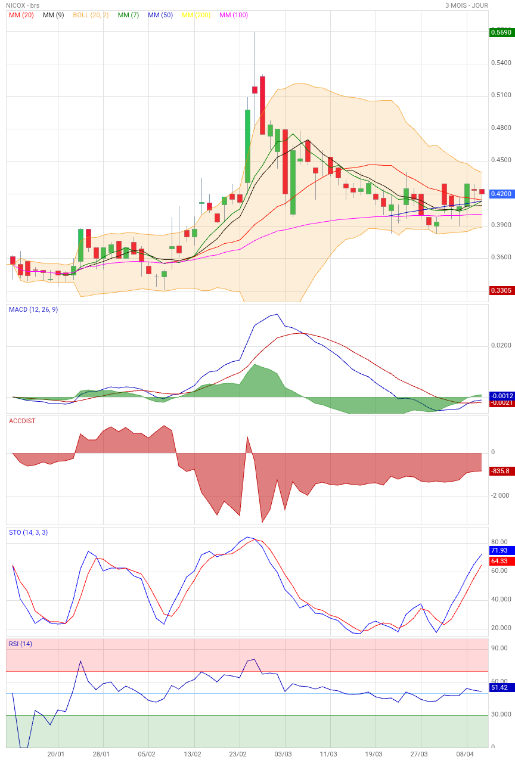
Task: Select the MM (100) legend label
Action: tap(234, 15)
